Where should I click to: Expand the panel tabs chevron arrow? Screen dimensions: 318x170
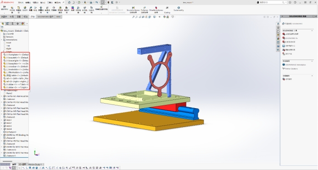click(27, 24)
